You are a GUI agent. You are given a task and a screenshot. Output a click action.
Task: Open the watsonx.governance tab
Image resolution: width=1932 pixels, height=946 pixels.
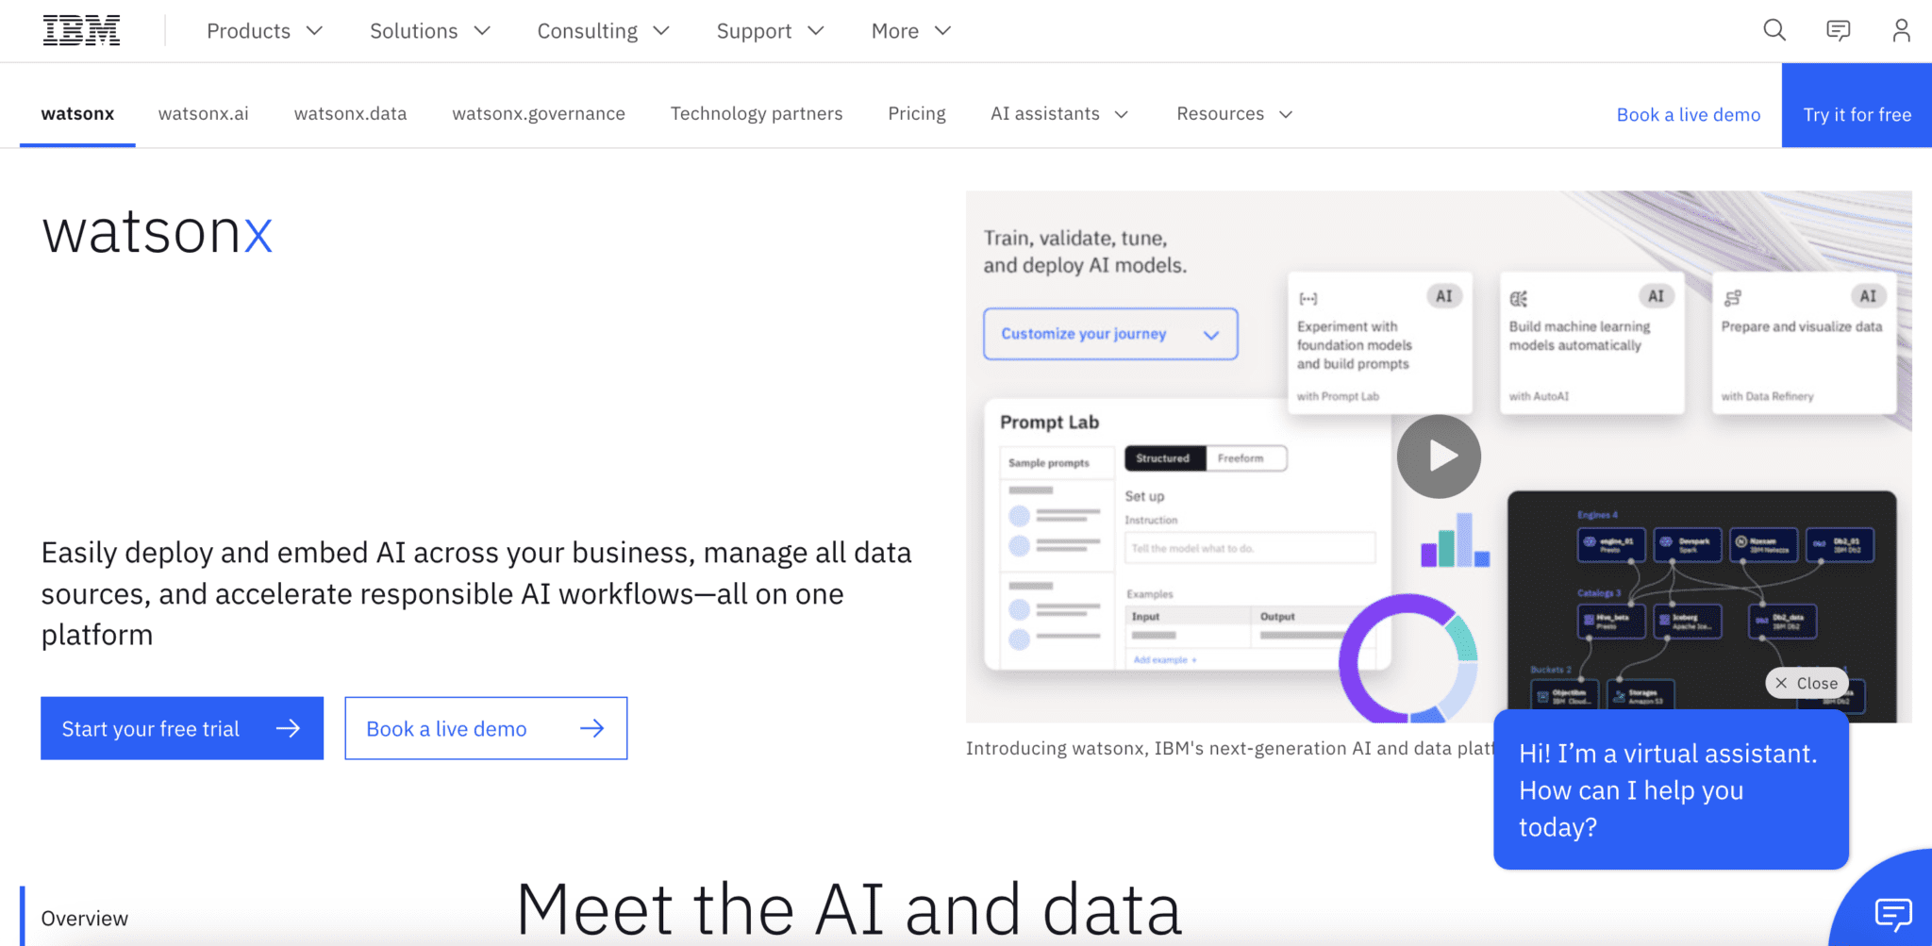[x=538, y=113]
